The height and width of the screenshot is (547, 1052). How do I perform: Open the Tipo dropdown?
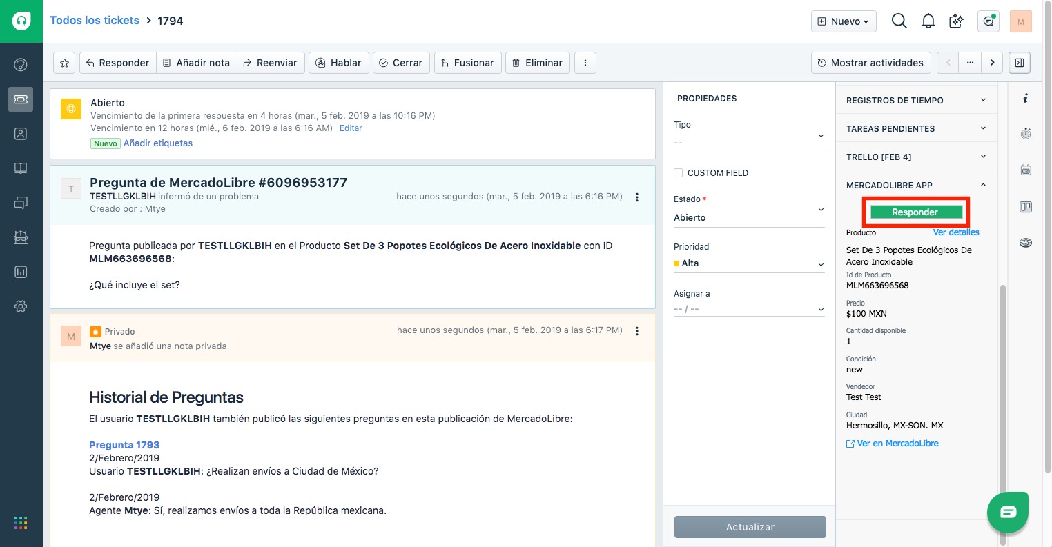point(749,142)
